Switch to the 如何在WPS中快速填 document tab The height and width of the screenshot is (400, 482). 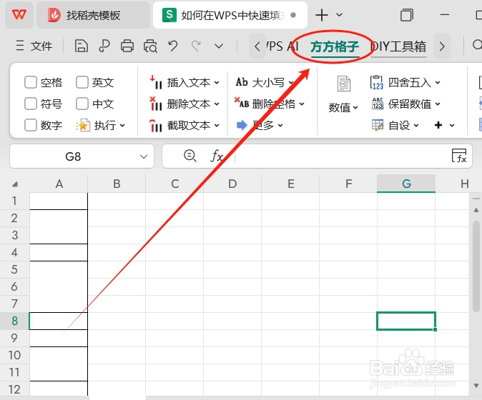click(x=230, y=15)
